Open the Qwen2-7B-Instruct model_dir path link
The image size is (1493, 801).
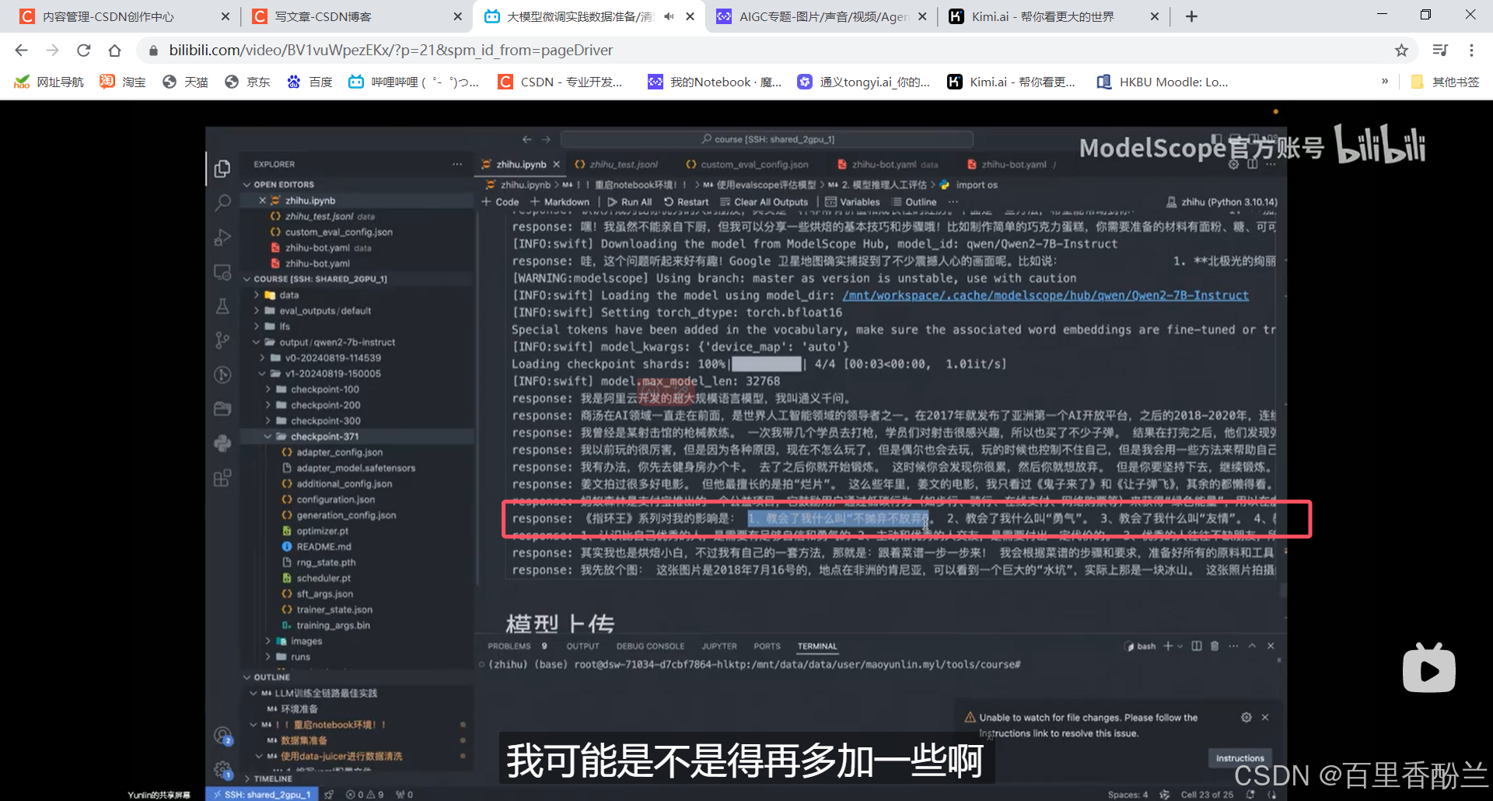[1045, 296]
